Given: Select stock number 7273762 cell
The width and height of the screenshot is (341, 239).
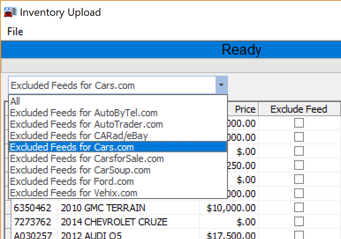Looking at the screenshot, I should tap(34, 222).
